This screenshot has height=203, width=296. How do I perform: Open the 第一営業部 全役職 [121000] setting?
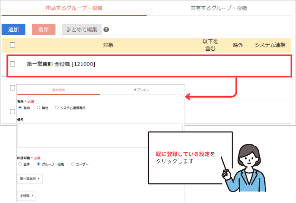coord(61,64)
